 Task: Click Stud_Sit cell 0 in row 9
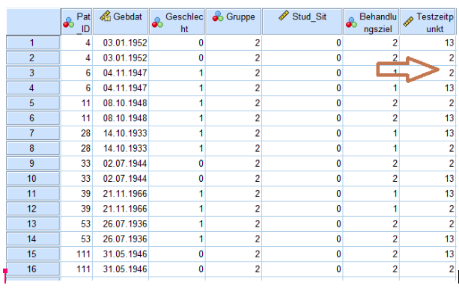pos(303,163)
